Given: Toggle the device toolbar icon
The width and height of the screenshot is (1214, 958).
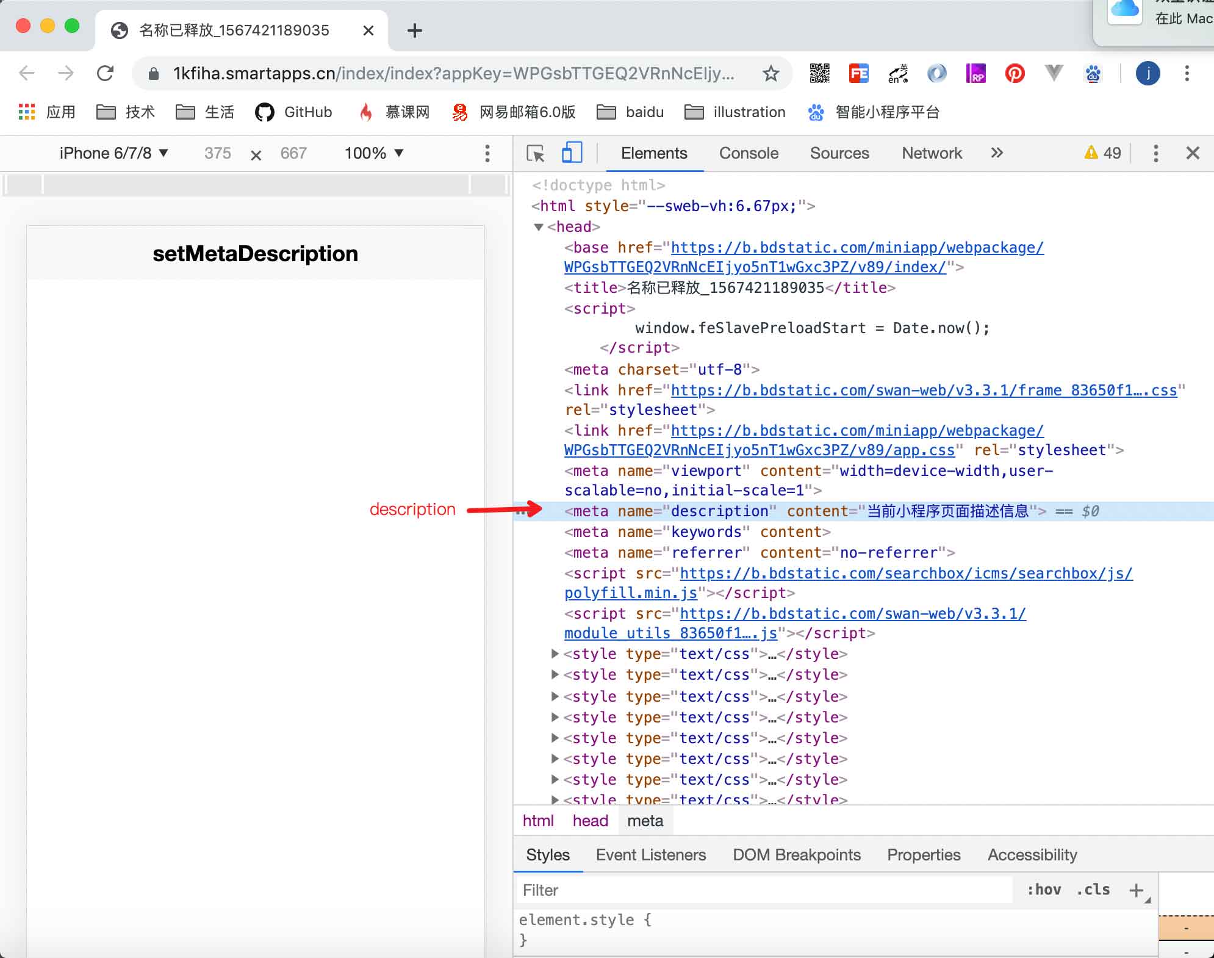Looking at the screenshot, I should click(571, 153).
